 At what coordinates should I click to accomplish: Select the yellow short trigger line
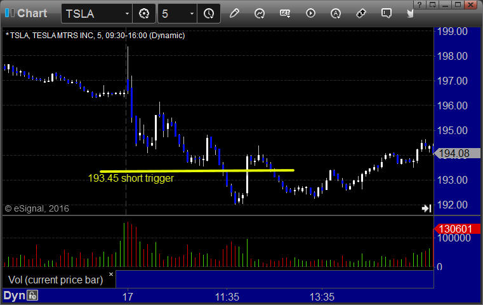point(197,170)
